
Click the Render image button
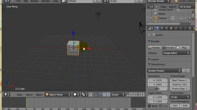tap(154, 48)
